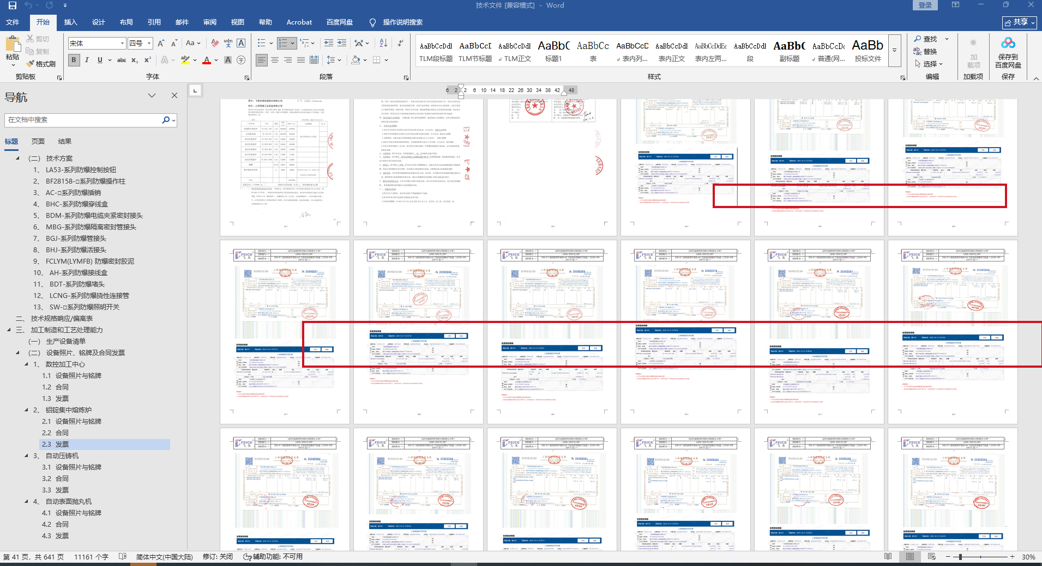
Task: Open the font name dropdown showing 宋体
Action: coord(122,43)
